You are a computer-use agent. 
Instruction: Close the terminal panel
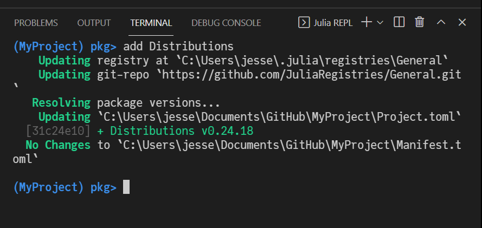point(462,23)
